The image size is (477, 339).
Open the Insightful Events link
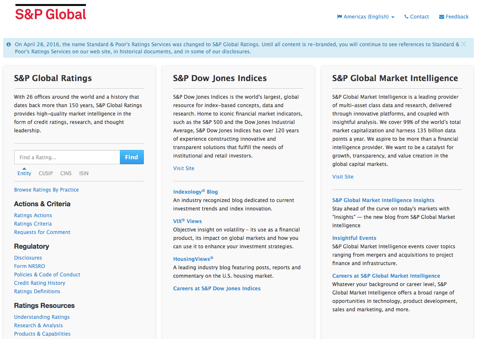pyautogui.click(x=354, y=238)
